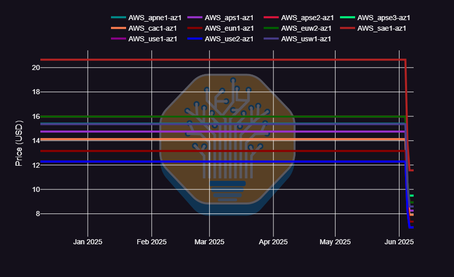Hide the AWS_use2-az1 blue series
Viewport: 454px width, 277px height.
220,39
